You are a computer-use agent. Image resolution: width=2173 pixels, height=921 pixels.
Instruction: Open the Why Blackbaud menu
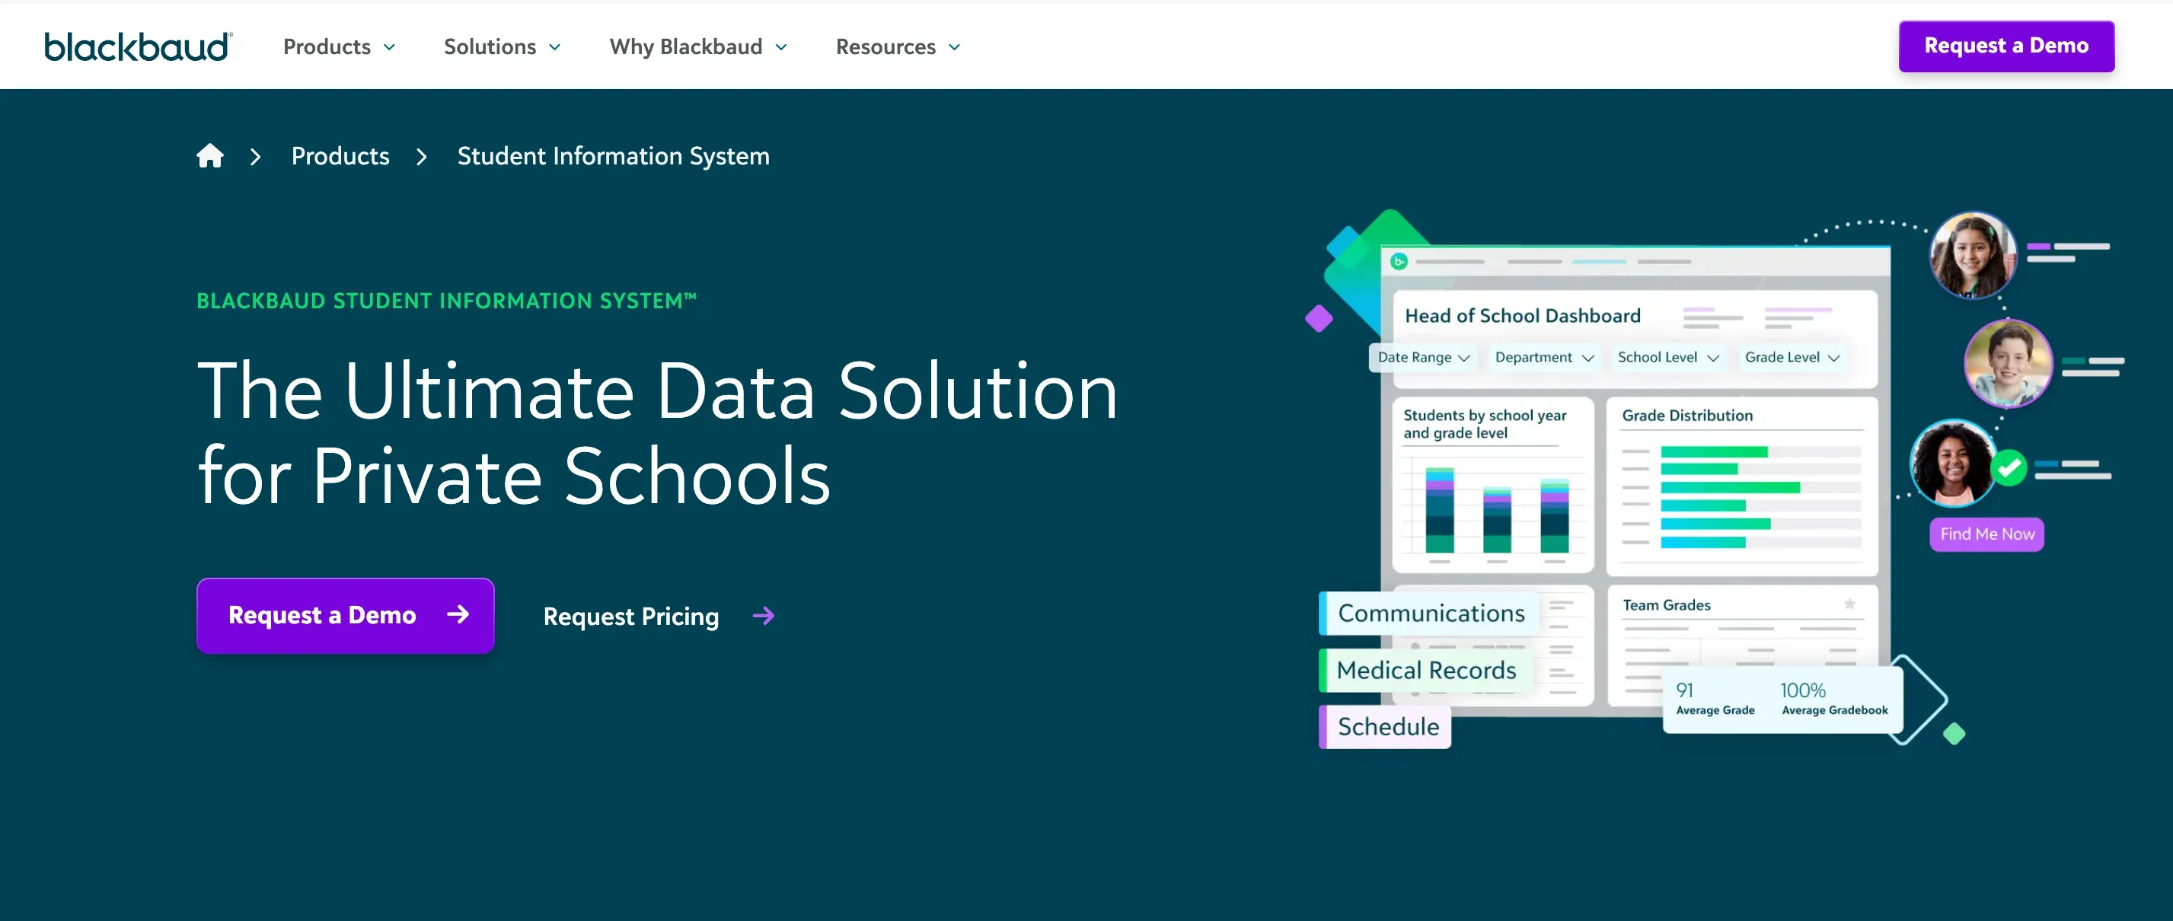pos(698,46)
